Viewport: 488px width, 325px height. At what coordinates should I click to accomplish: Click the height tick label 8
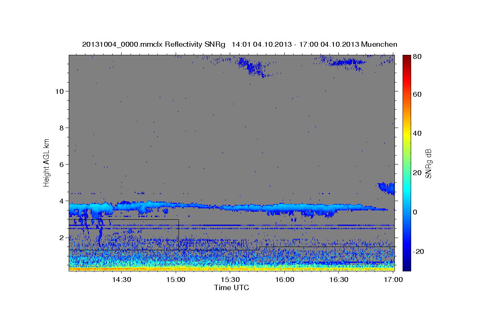click(x=61, y=128)
